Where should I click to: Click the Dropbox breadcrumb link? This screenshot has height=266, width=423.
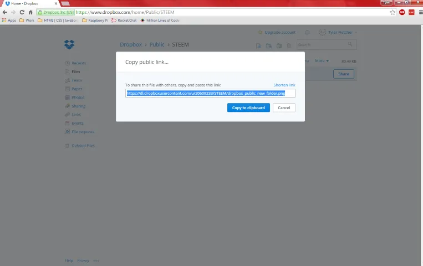tap(131, 44)
